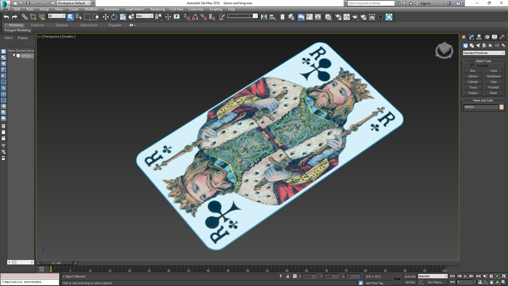508x286 pixels.
Task: Open the reference coordinate View dropdown
Action: pyautogui.click(x=144, y=16)
